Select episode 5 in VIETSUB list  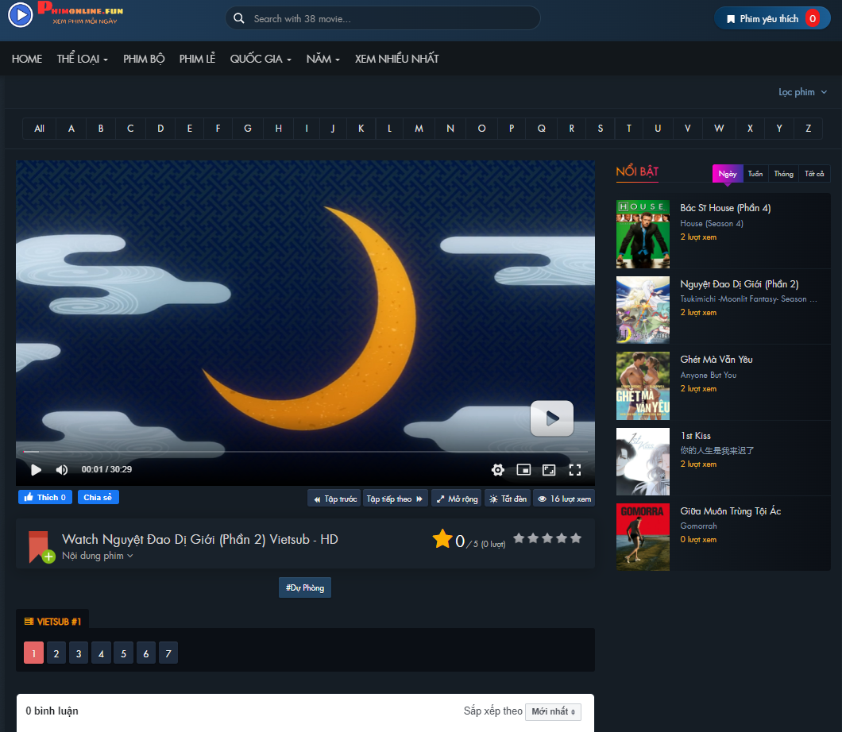coord(123,653)
